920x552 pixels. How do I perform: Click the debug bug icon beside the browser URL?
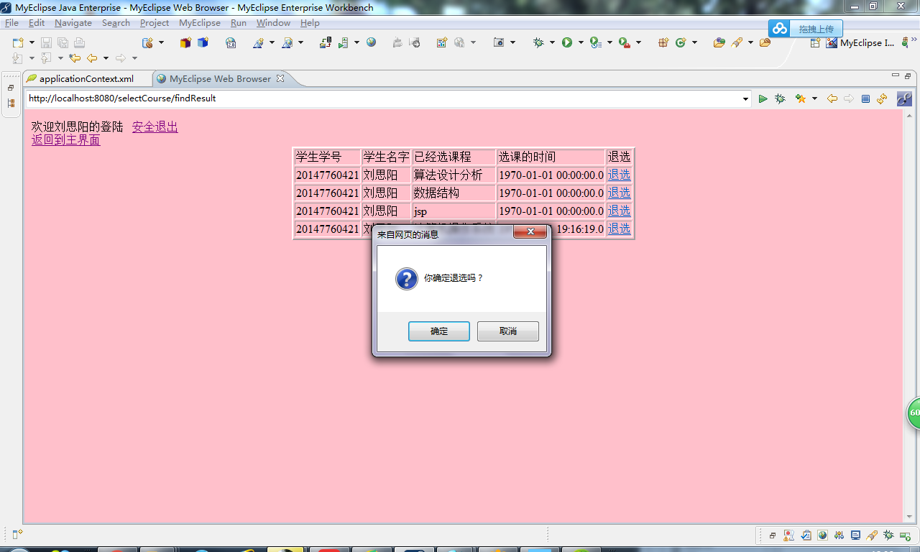click(x=780, y=98)
